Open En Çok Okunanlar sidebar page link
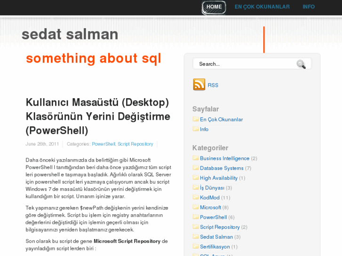 [221, 119]
